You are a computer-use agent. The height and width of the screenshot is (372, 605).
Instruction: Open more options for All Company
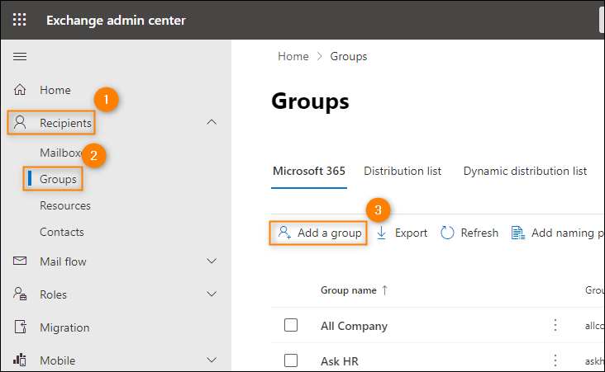(555, 325)
